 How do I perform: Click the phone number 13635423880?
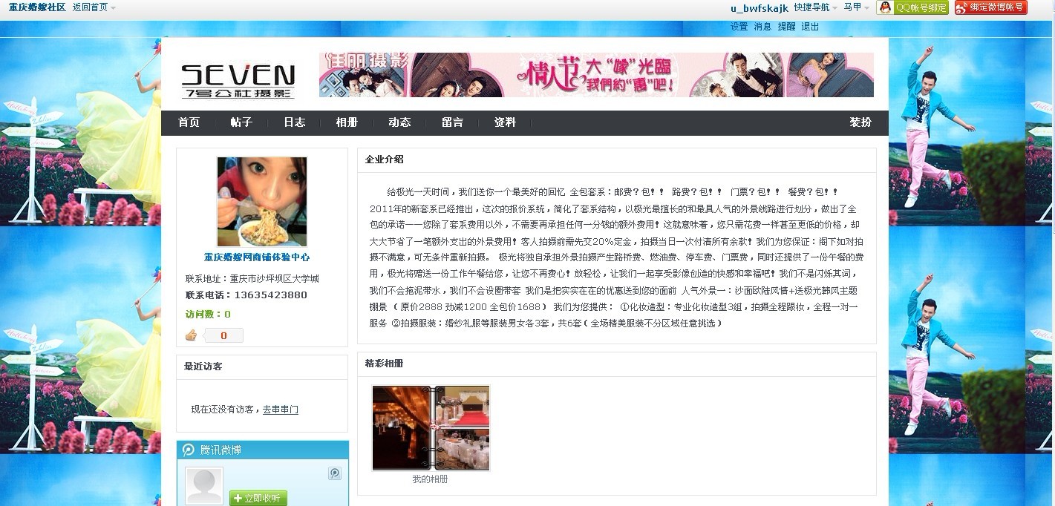270,295
